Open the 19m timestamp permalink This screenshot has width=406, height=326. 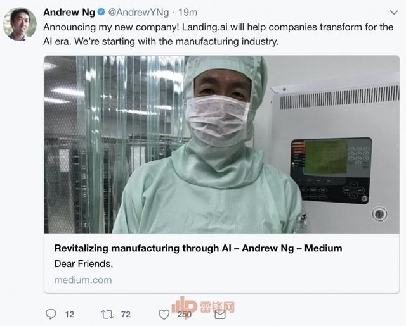[x=188, y=12]
